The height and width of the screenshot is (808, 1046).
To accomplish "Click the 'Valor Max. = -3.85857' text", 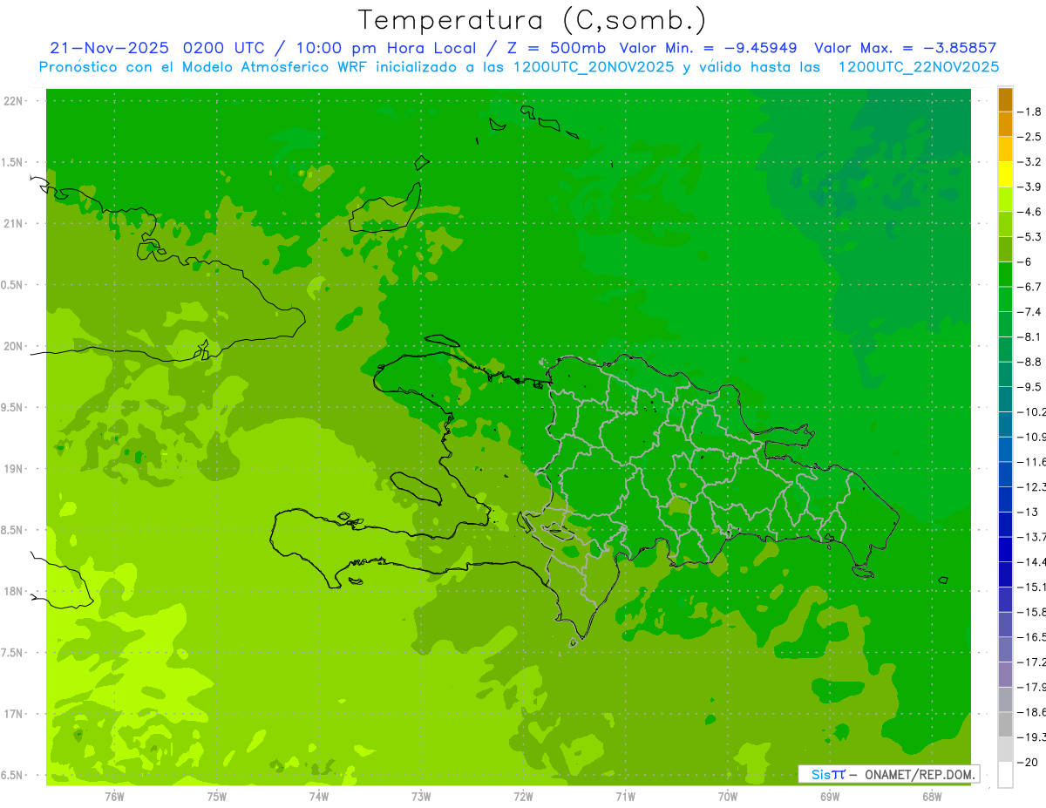I will 905,48.
